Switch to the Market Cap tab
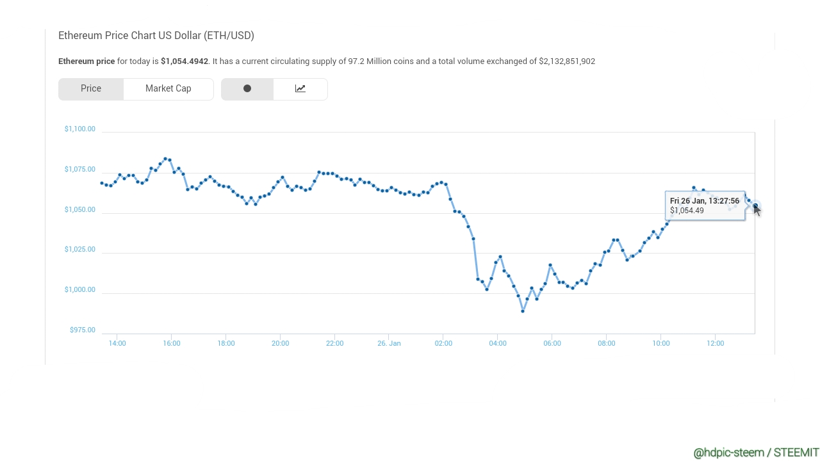Image resolution: width=820 pixels, height=461 pixels. [168, 89]
